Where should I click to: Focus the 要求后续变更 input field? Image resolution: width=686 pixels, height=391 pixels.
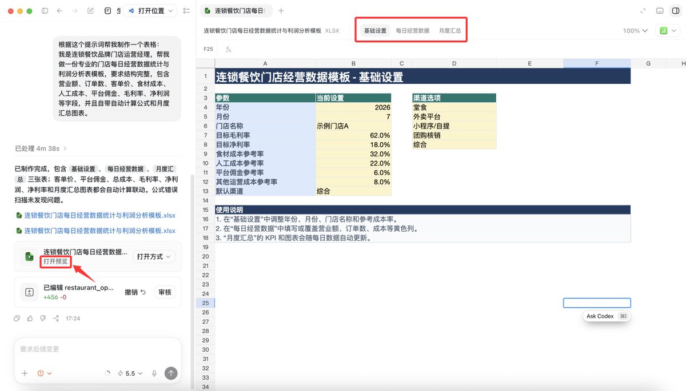coord(97,349)
